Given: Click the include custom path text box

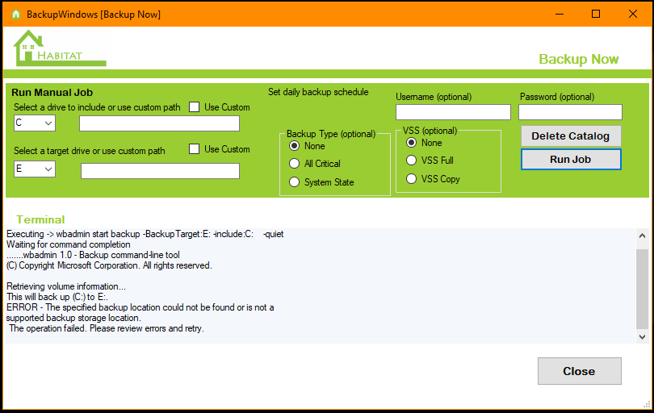Looking at the screenshot, I should [x=159, y=123].
